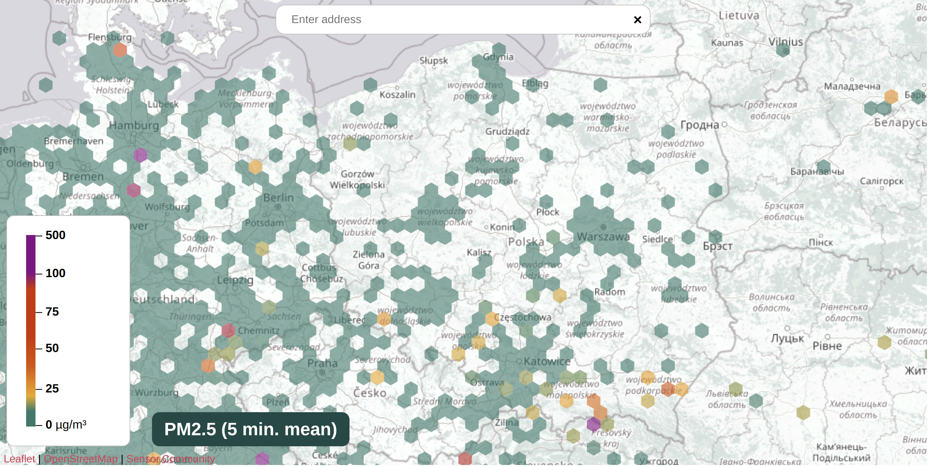Open the OpenStreetMap attribution link

tap(81, 459)
